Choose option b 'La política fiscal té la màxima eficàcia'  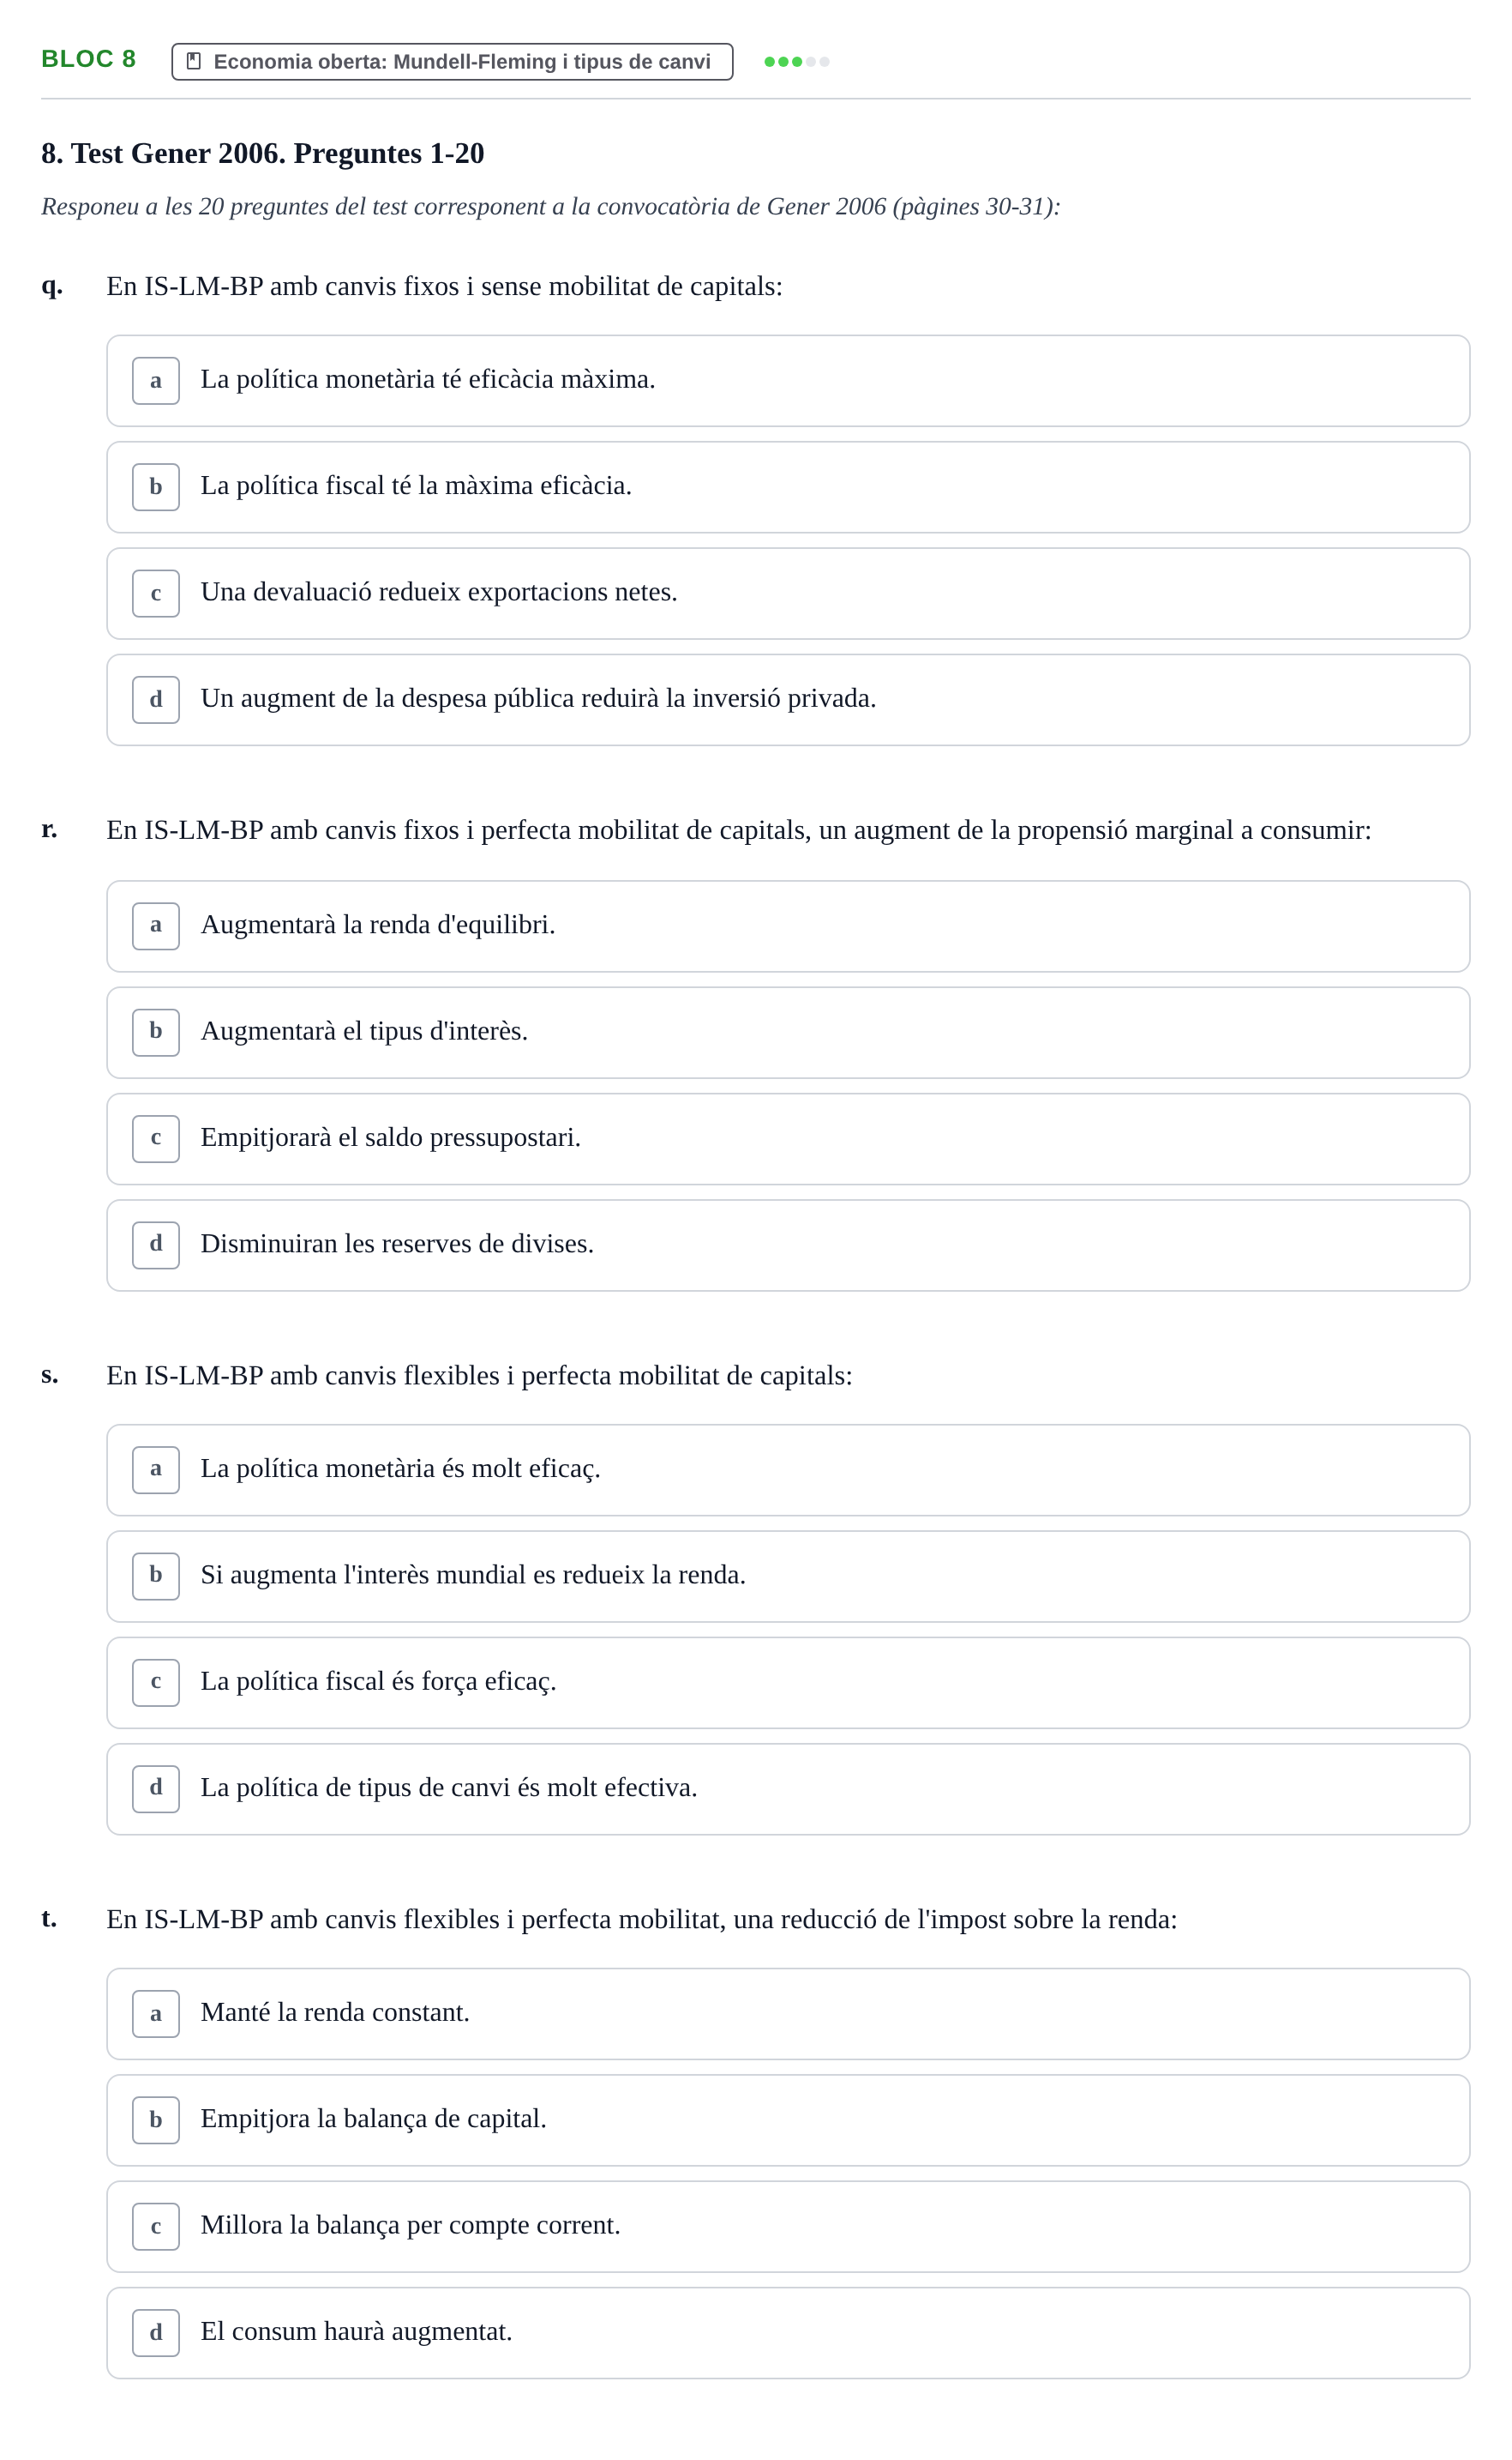(x=788, y=487)
